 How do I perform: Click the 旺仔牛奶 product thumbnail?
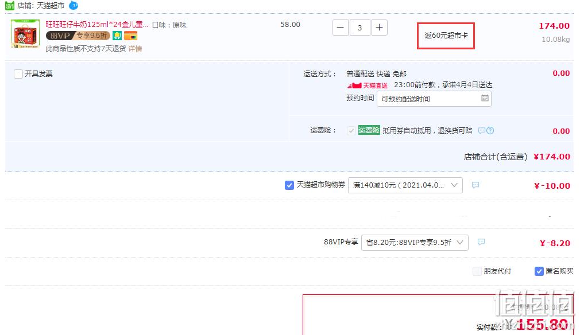click(x=25, y=34)
